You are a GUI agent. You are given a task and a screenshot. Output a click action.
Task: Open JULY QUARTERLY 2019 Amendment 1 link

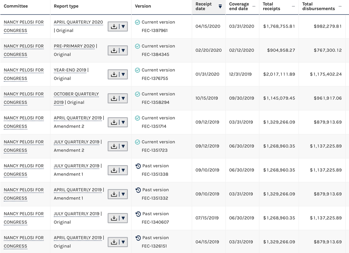[76, 166]
